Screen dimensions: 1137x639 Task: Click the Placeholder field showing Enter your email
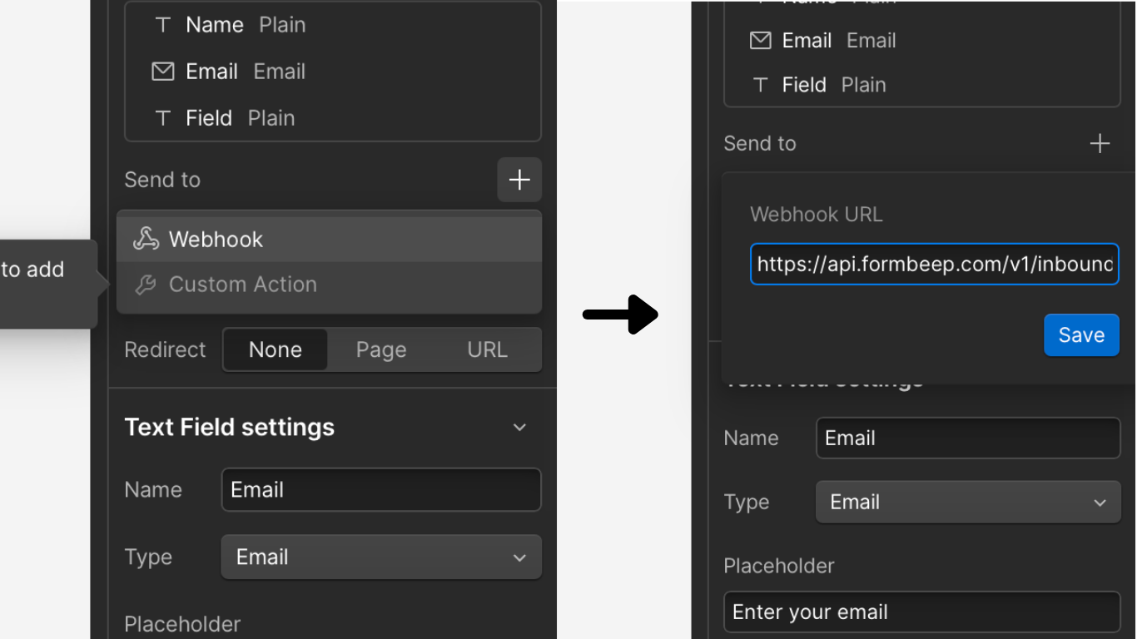coord(922,612)
